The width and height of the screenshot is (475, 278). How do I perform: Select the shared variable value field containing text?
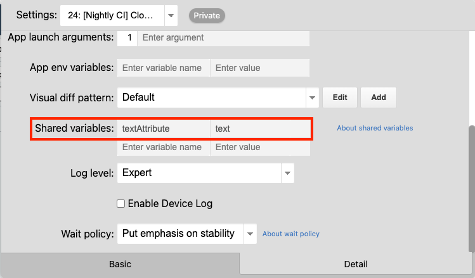(260, 129)
